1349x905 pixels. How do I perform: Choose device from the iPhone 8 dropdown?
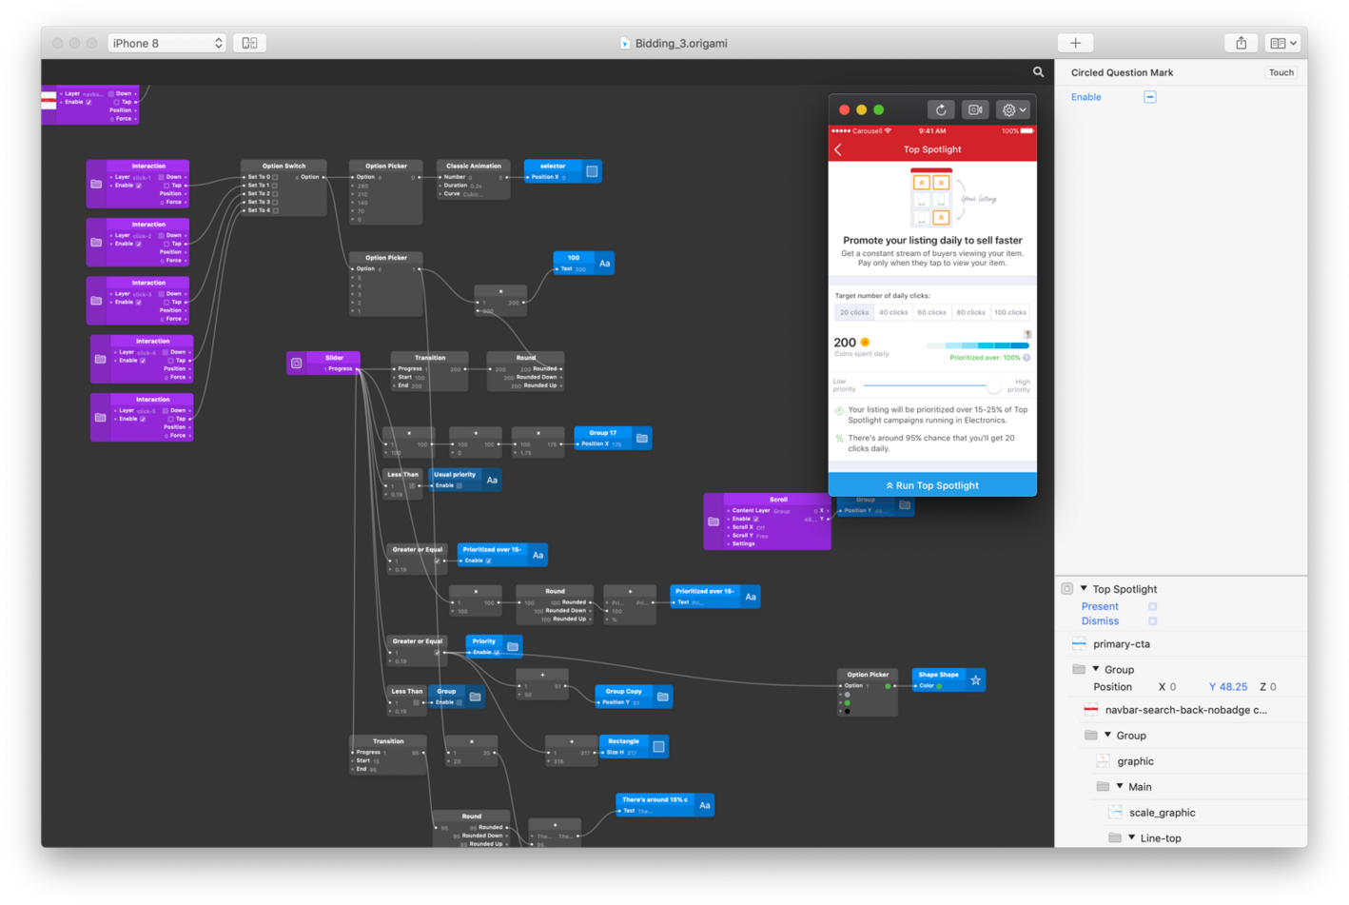pos(166,43)
